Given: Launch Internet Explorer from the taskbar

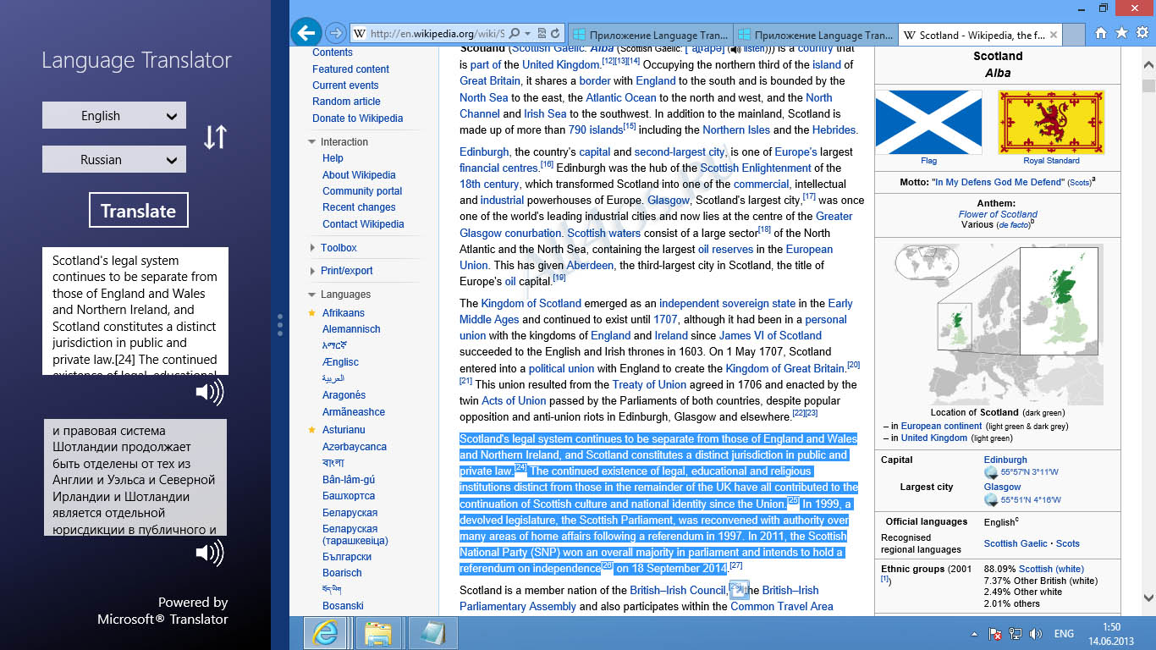Looking at the screenshot, I should [325, 633].
